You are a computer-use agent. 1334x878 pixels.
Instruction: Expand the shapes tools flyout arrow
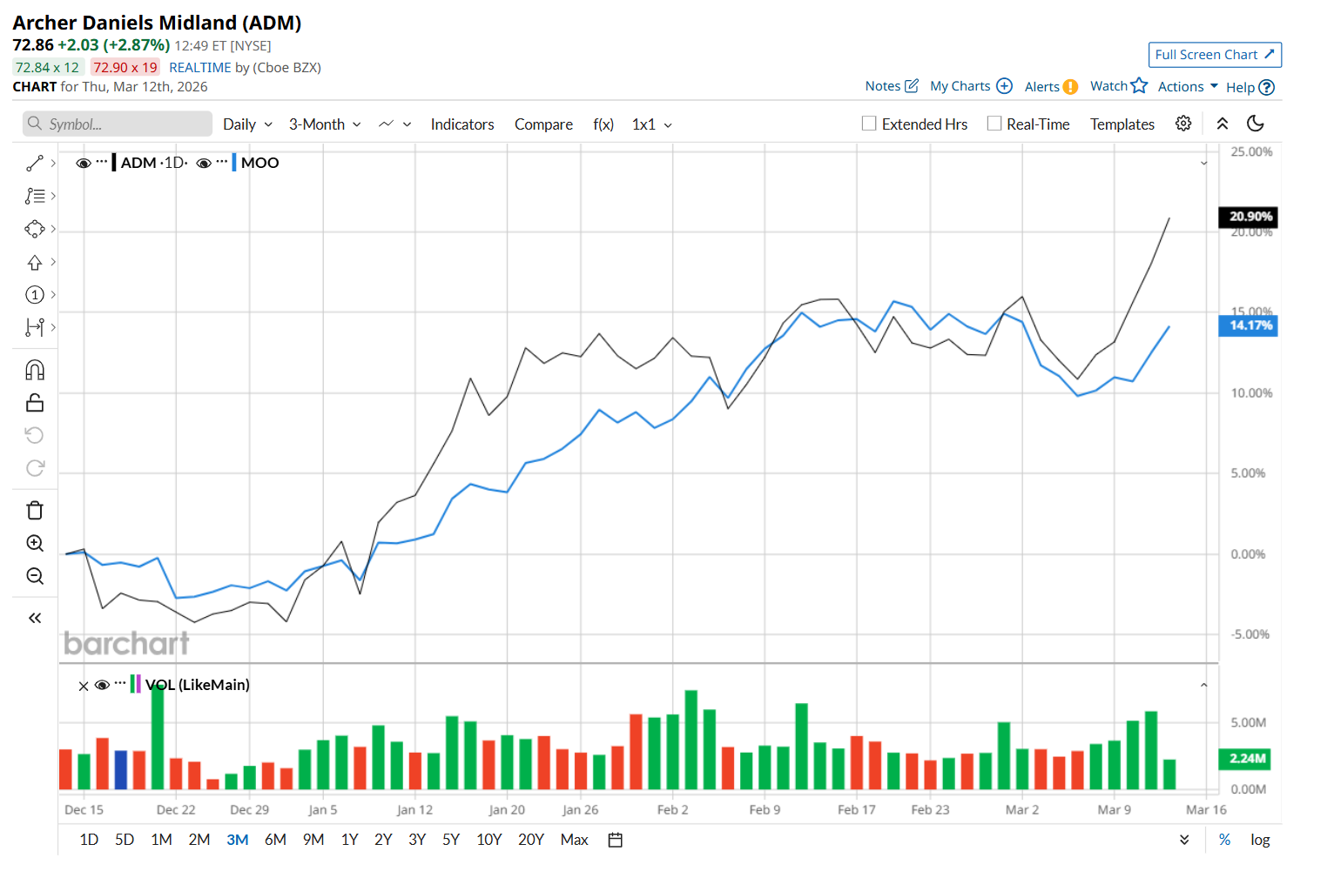tap(53, 229)
